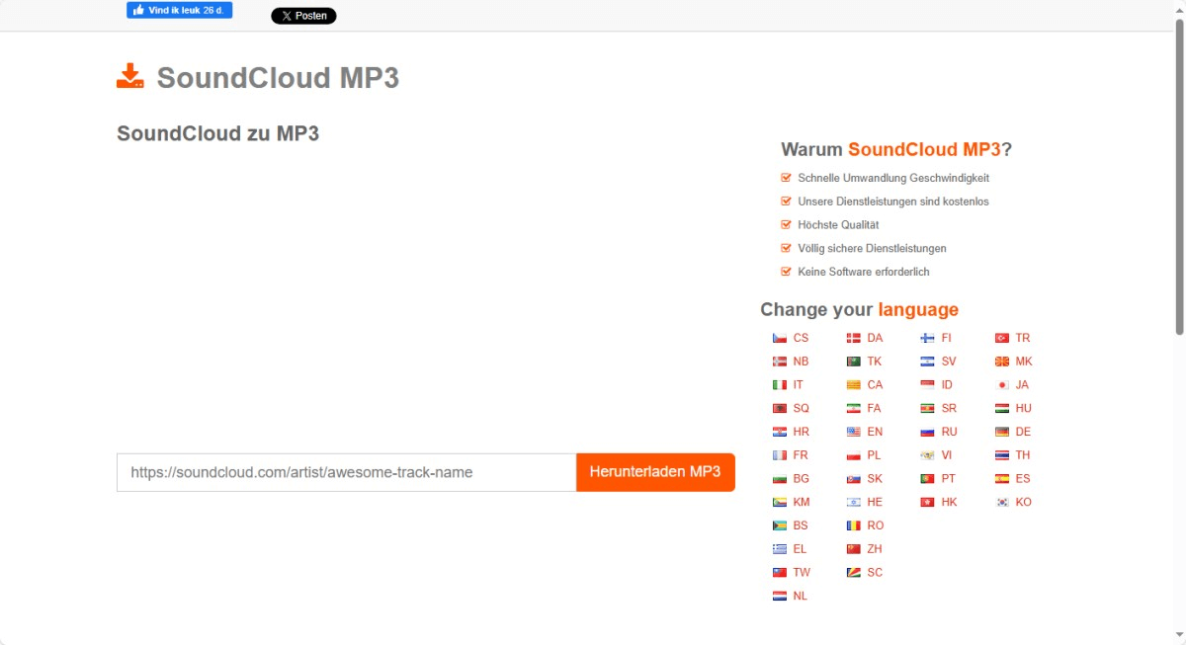Select the DE language link
This screenshot has height=645, width=1186.
click(1023, 432)
